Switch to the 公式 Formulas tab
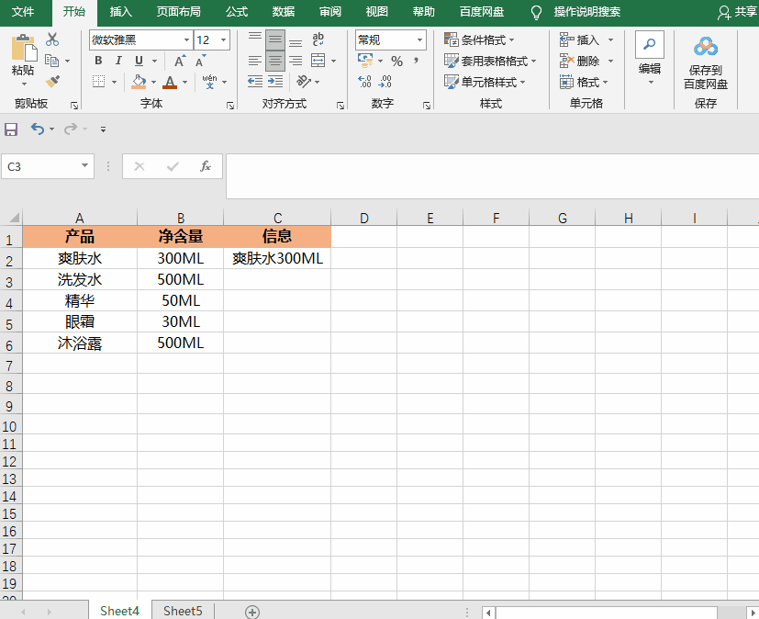Viewport: 759px width, 619px height. 237,12
